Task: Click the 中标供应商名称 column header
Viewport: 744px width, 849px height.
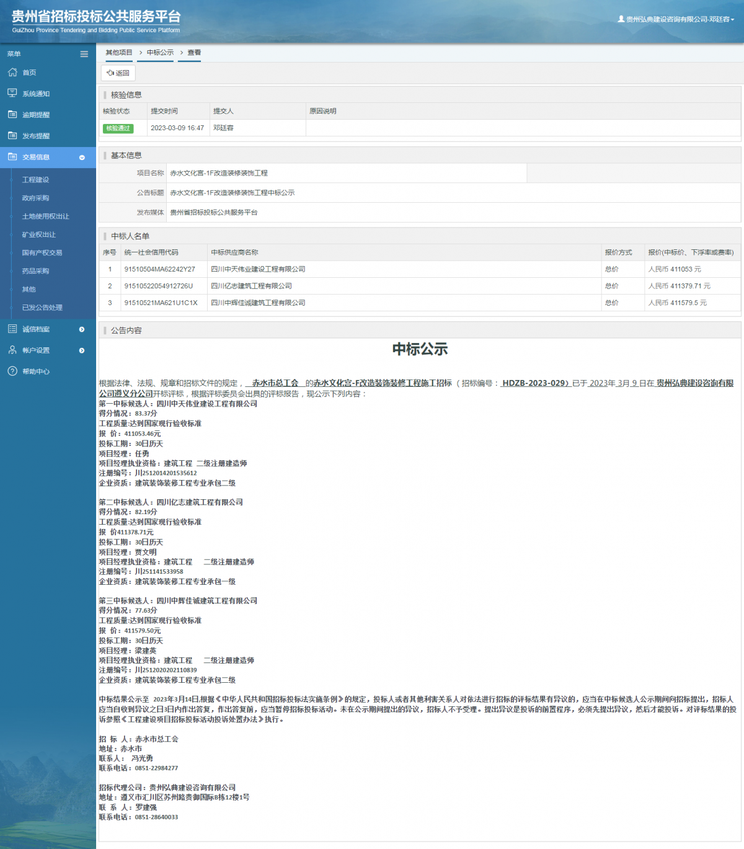Action: (x=234, y=252)
